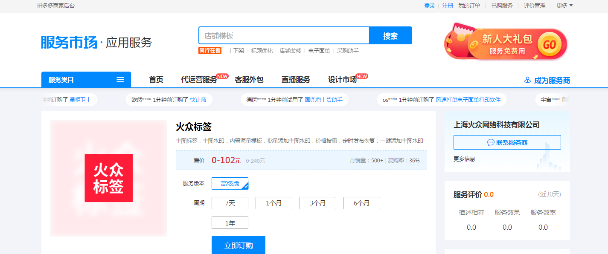Click the 面兜兜上货助手 ticker link
This screenshot has height=254, width=608.
tap(324, 100)
